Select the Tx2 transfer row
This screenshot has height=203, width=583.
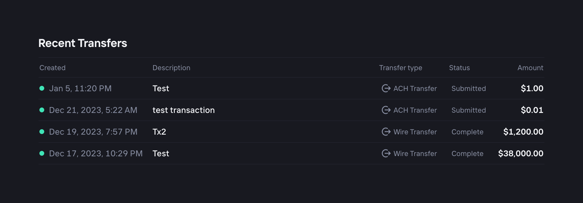pos(271,132)
